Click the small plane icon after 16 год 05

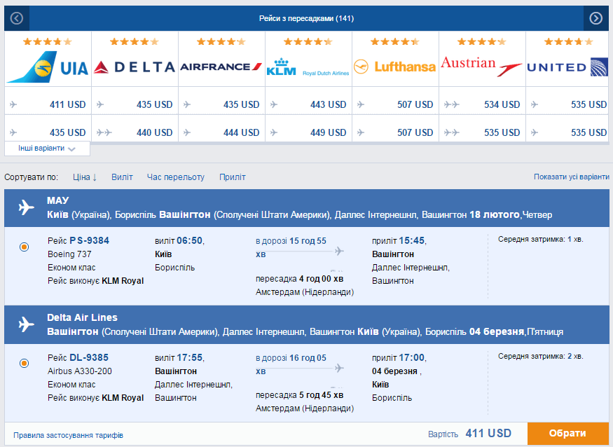tap(339, 368)
